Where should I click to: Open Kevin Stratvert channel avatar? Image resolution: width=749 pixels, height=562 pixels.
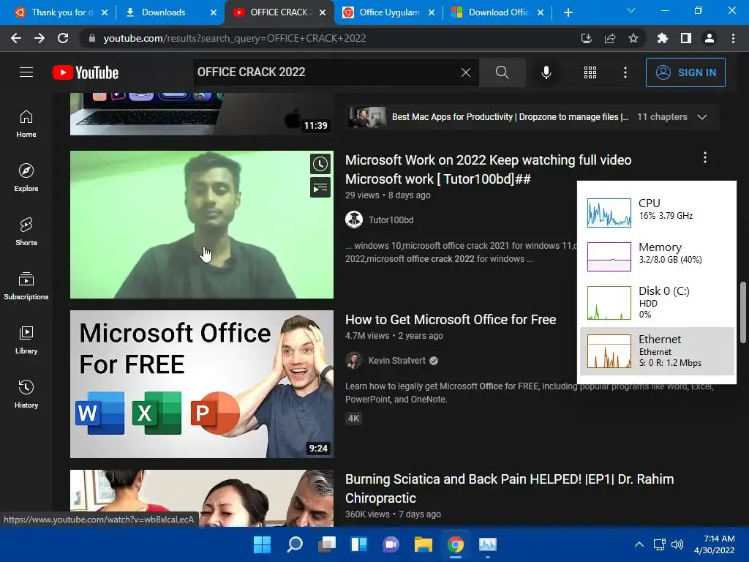pos(354,360)
